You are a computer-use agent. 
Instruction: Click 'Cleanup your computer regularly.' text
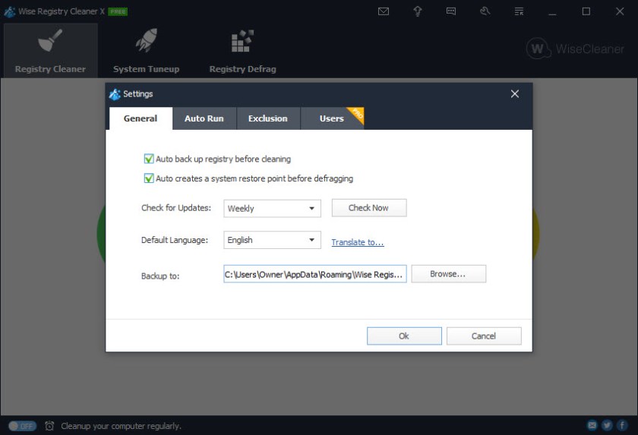point(122,426)
